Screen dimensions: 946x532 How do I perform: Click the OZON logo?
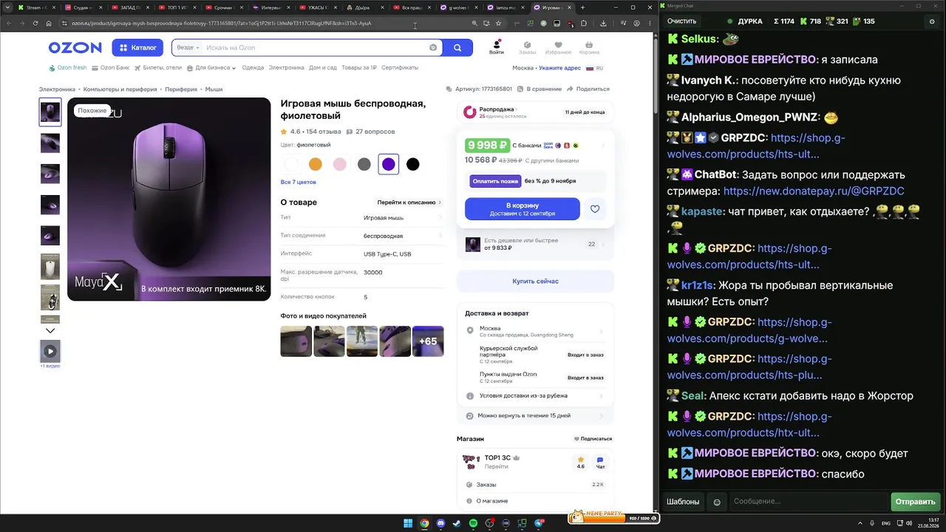pos(75,48)
